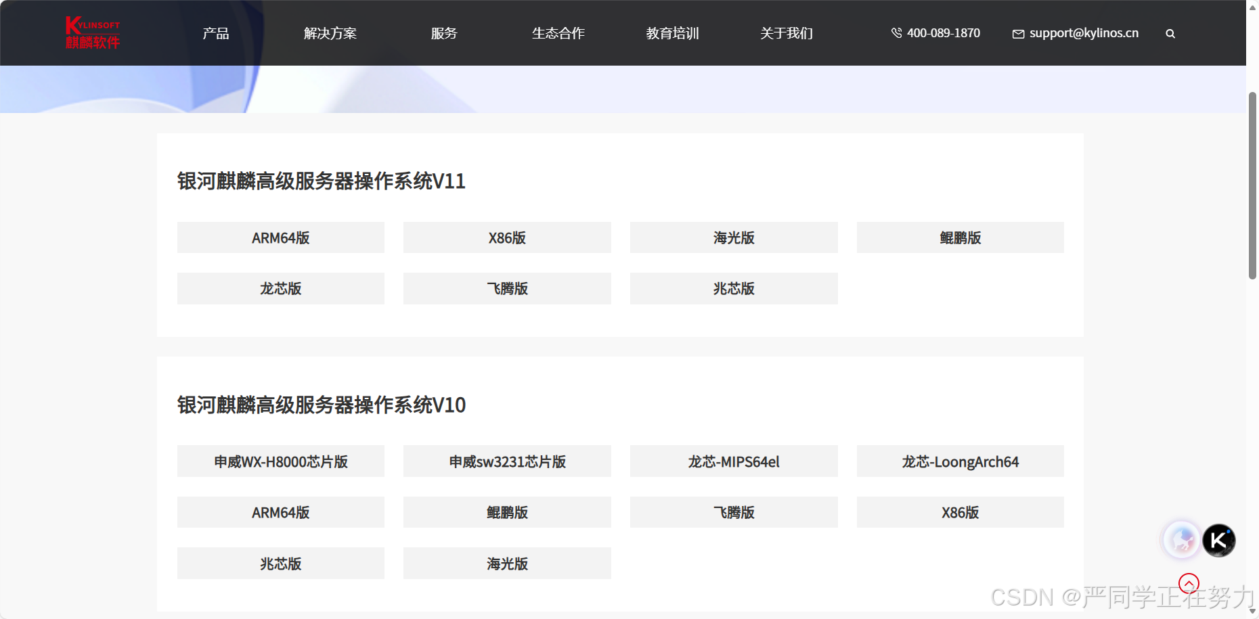Click heading 银河麒麟高级服务器操作系统V11

point(322,181)
